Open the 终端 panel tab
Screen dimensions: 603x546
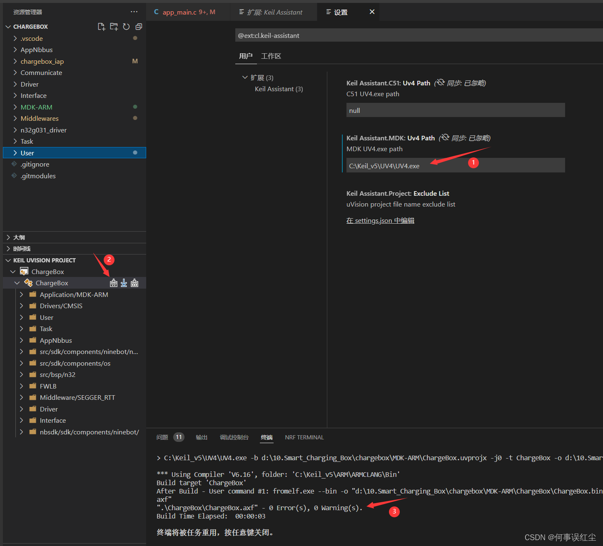[x=267, y=437]
